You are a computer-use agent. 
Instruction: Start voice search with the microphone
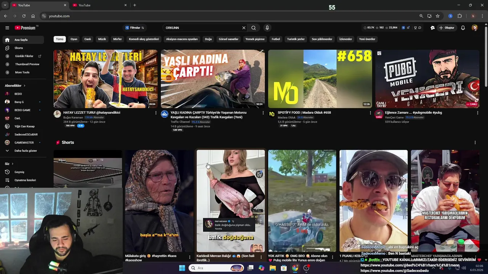(267, 28)
